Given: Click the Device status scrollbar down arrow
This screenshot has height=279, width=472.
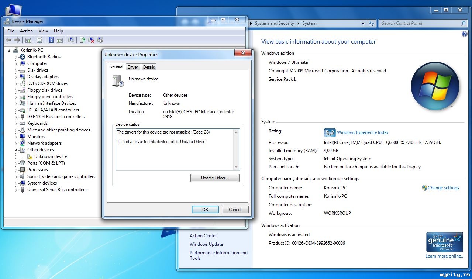Looking at the screenshot, I should tap(237, 167).
